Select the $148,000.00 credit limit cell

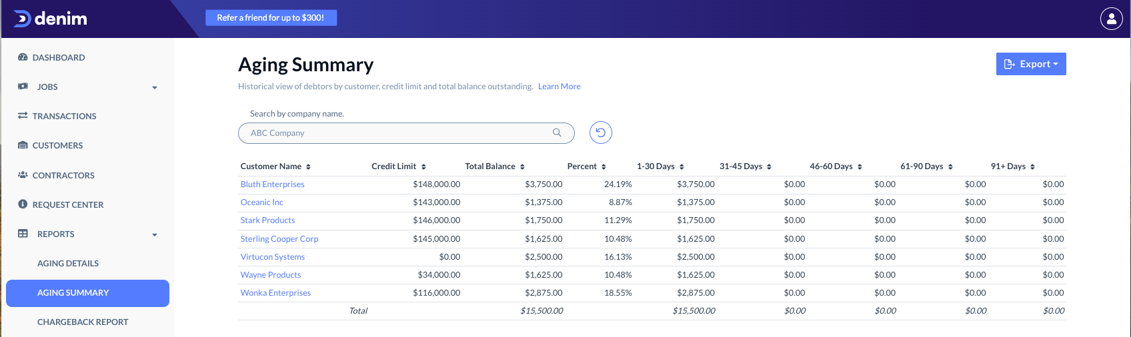pyautogui.click(x=437, y=184)
